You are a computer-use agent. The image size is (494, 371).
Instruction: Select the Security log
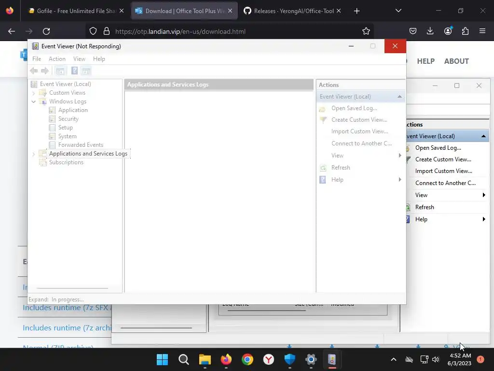coord(69,119)
